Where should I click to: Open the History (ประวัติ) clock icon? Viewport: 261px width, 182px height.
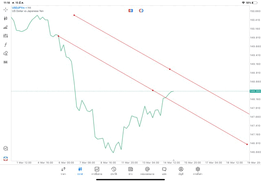coord(114,171)
